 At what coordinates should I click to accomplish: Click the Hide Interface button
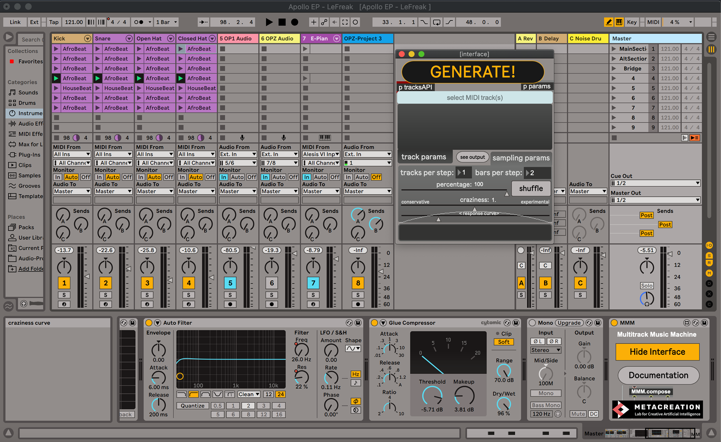(x=657, y=352)
